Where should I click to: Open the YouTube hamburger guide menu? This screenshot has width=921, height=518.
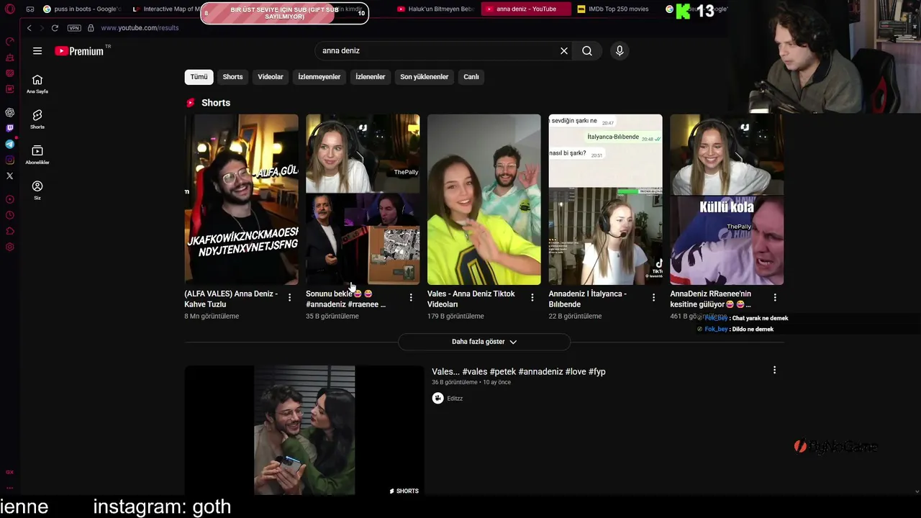coord(37,51)
